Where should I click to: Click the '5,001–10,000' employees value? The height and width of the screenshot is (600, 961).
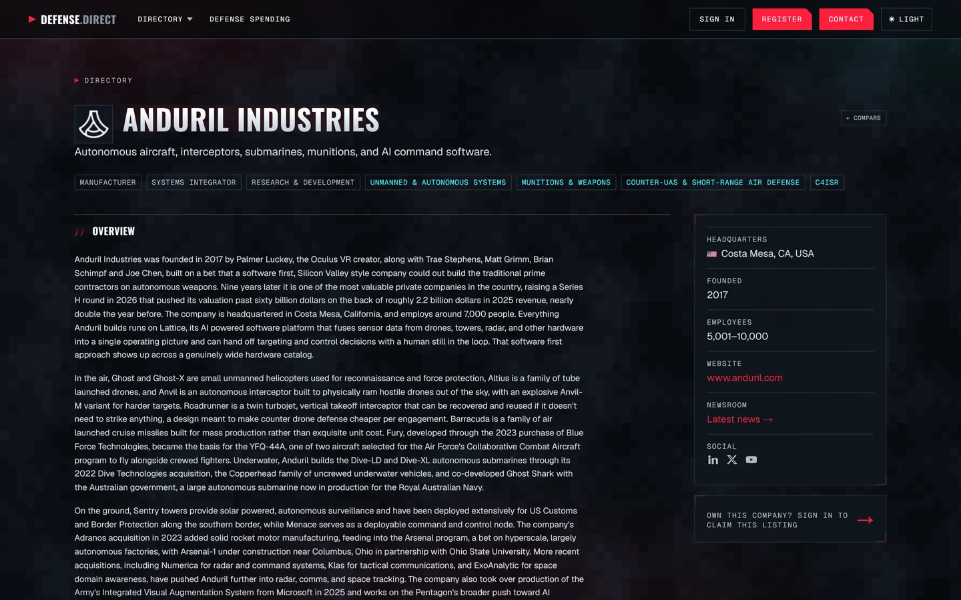coord(737,337)
